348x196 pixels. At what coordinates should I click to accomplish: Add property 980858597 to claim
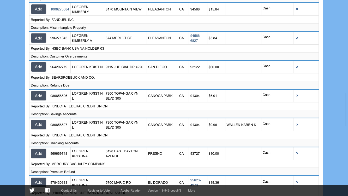click(39, 125)
